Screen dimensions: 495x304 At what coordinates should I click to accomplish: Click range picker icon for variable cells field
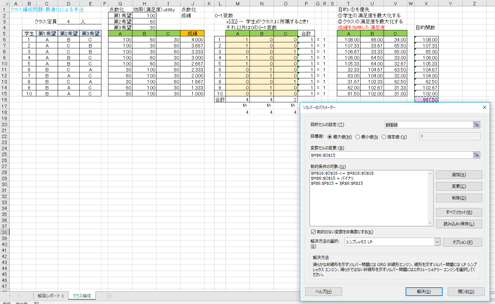pyautogui.click(x=476, y=155)
